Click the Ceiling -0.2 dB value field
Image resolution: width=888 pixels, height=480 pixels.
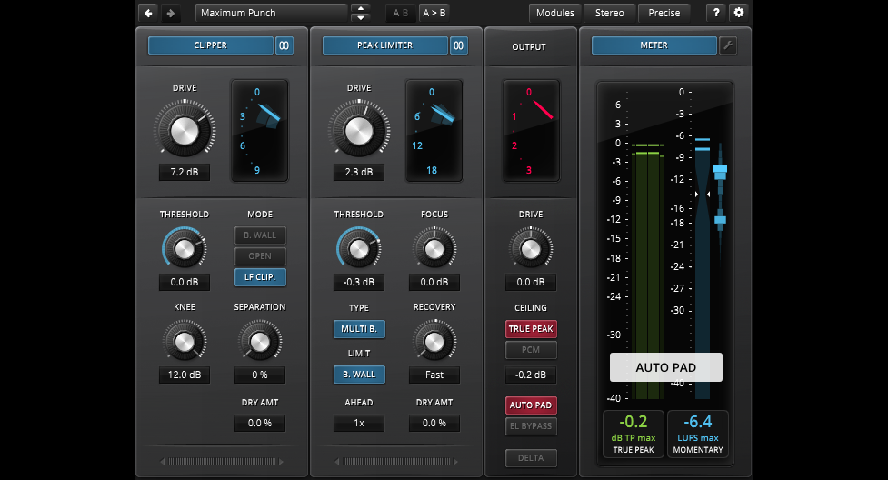coord(531,375)
